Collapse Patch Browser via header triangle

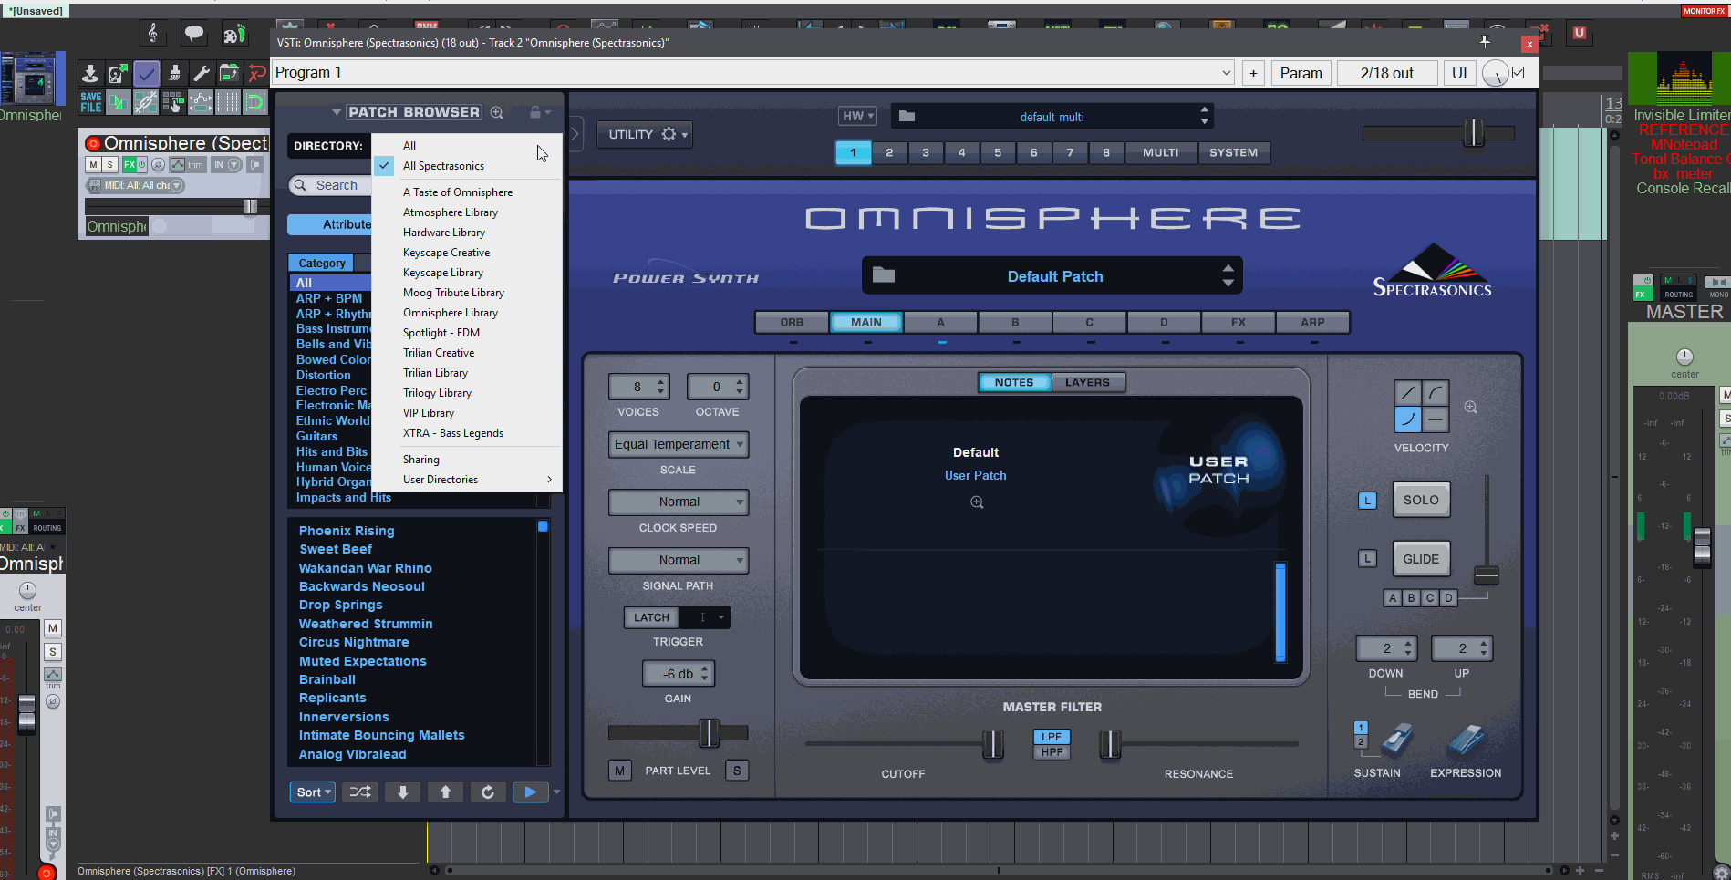click(x=337, y=112)
